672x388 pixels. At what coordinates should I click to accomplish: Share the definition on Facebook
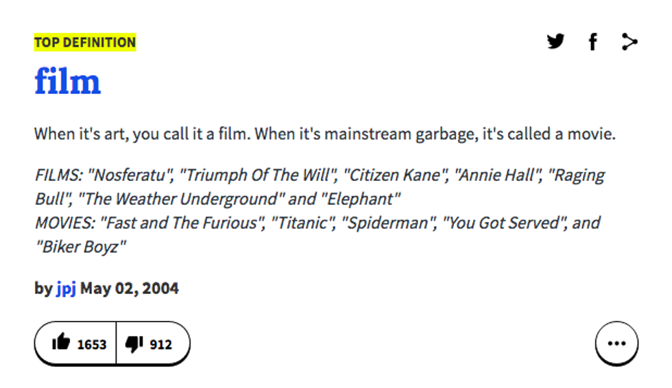592,43
